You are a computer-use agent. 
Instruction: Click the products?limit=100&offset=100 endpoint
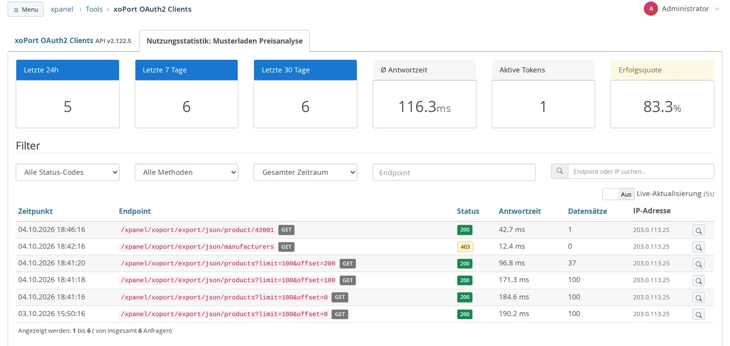(228, 280)
